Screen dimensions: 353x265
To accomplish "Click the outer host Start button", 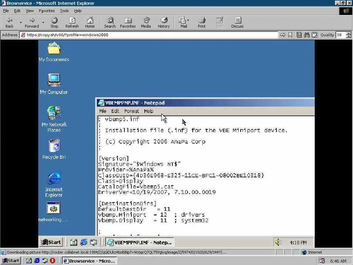I will [x=11, y=261].
